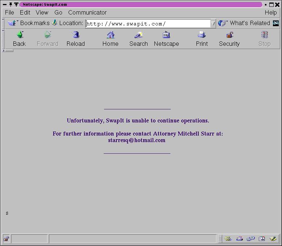Open the What's Related button
The width and height of the screenshot is (282, 246).
[x=244, y=23]
